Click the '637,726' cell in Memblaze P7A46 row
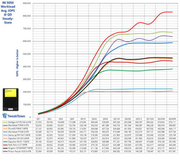The width and height of the screenshot is (180, 165). click(x=172, y=132)
